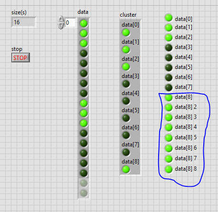
Task: Click the data[8] 5 LED
Action: (x=169, y=138)
